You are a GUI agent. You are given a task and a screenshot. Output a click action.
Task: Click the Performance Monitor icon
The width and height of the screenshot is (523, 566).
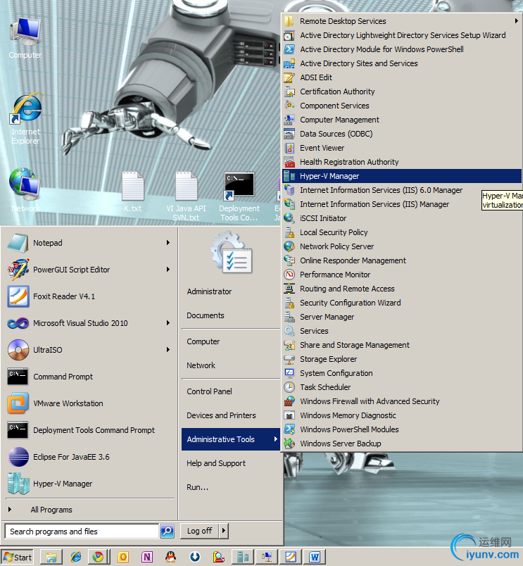pyautogui.click(x=289, y=275)
